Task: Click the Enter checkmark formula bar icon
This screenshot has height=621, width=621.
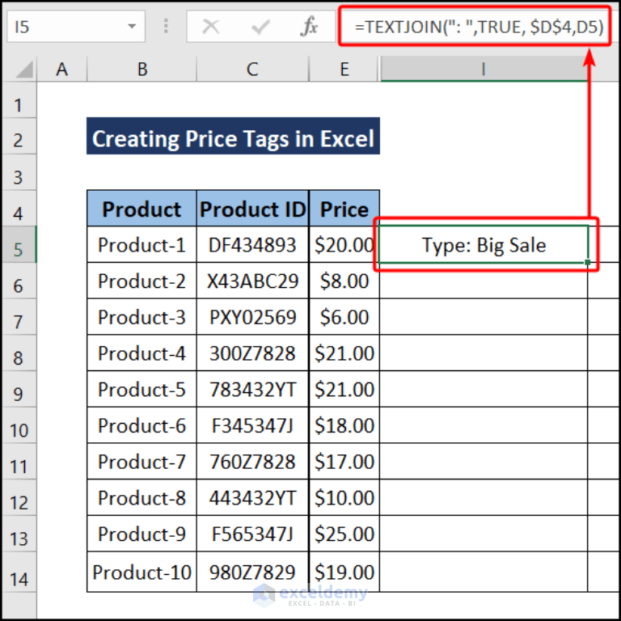Action: click(260, 27)
